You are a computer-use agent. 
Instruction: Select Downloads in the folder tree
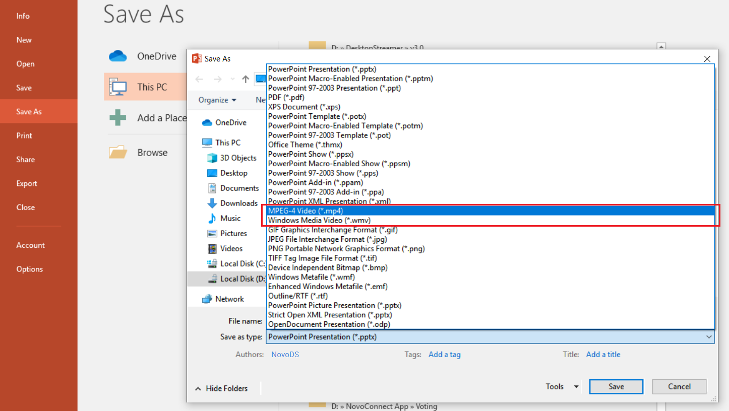click(x=233, y=203)
